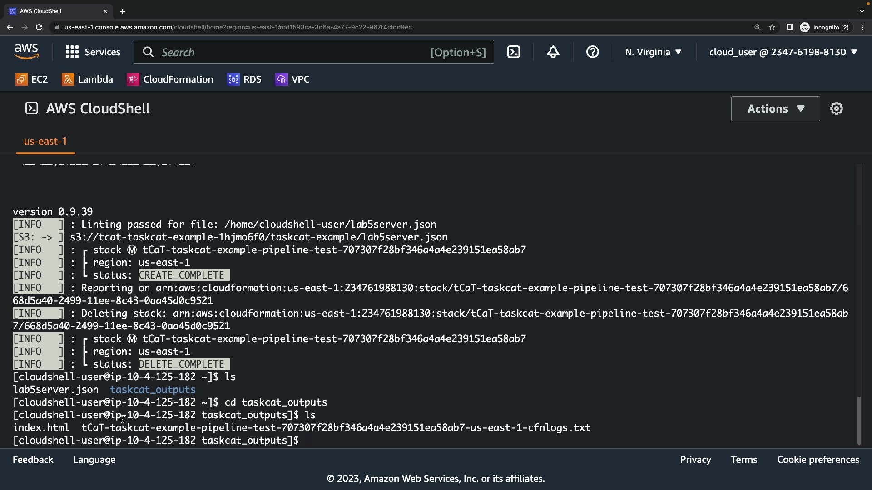Click the CloudShell settings gear icon
The width and height of the screenshot is (872, 490).
pos(836,109)
